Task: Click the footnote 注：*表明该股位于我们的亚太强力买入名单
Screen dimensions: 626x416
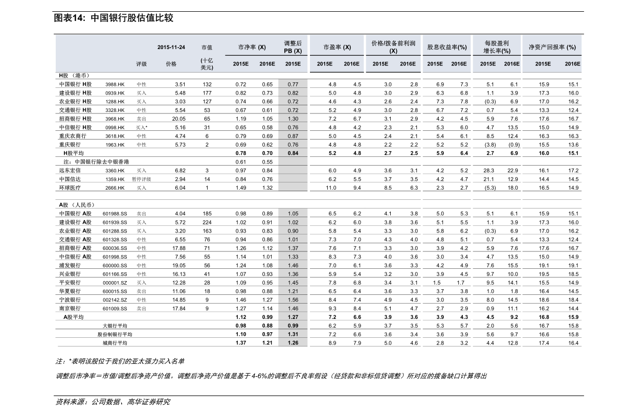Action: pos(120,361)
